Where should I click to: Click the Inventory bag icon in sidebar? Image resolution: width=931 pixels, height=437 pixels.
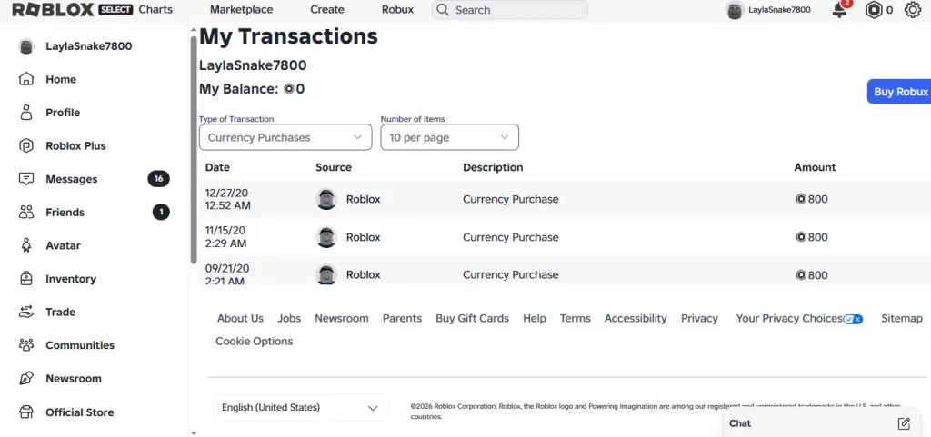[x=26, y=278]
